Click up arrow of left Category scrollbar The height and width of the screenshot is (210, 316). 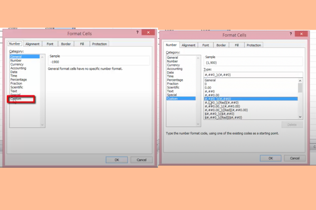[x=42, y=57]
